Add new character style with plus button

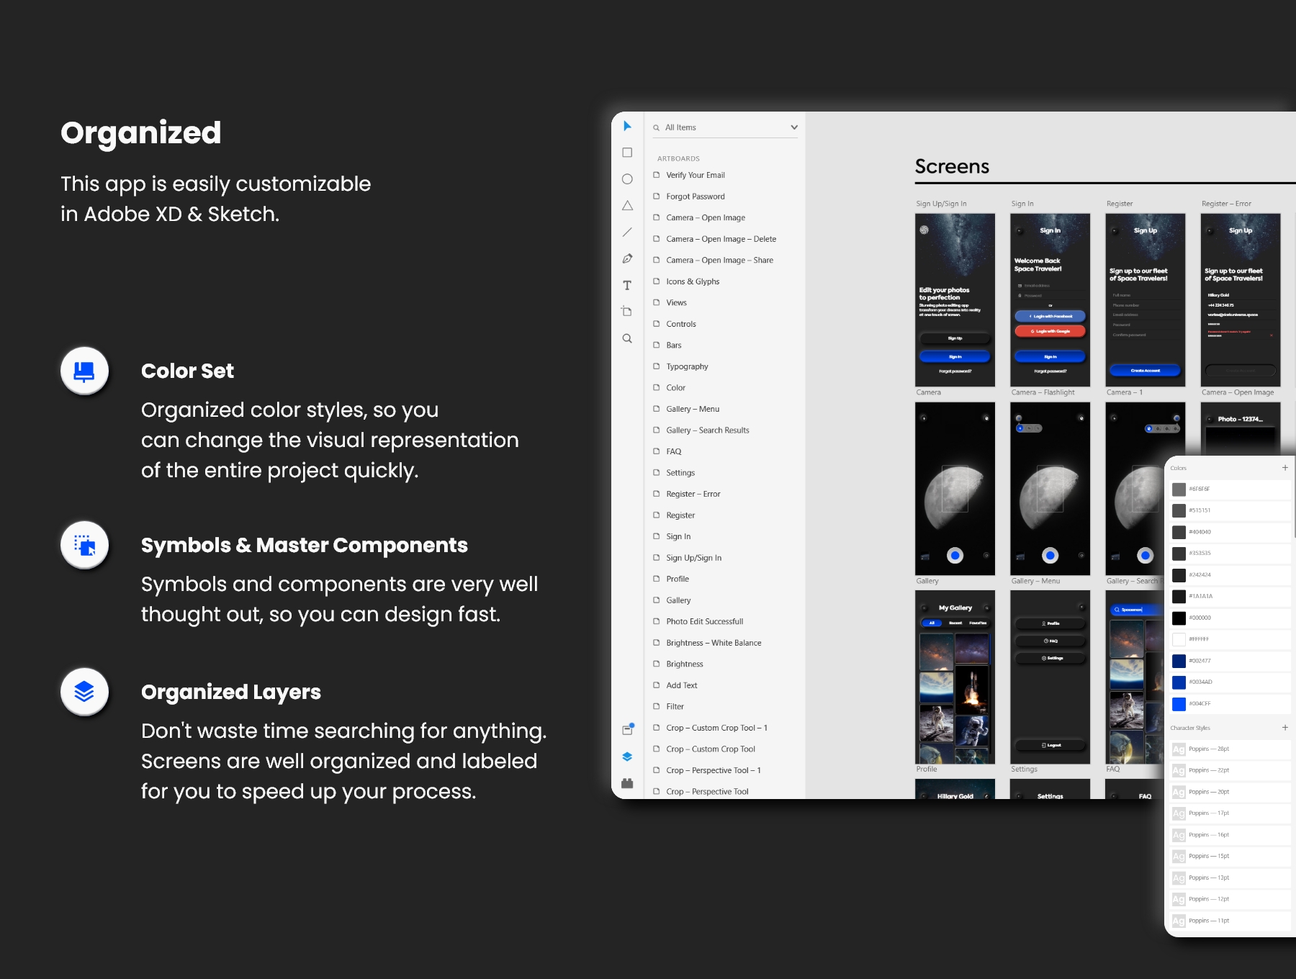pyautogui.click(x=1285, y=728)
